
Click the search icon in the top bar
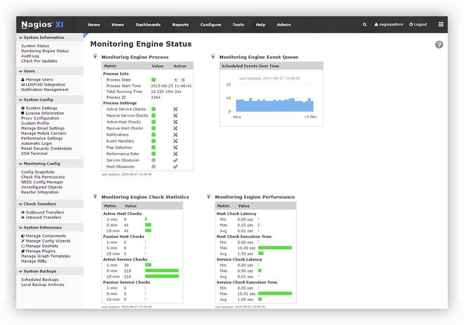(364, 24)
